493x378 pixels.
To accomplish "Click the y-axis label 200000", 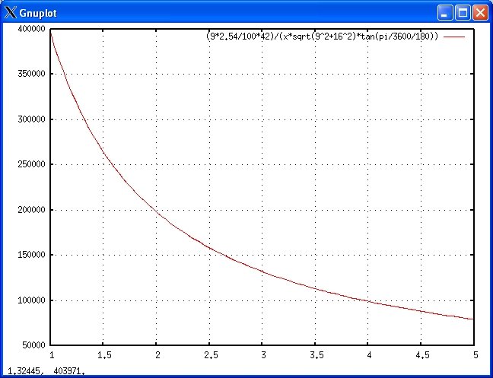I will [x=32, y=210].
